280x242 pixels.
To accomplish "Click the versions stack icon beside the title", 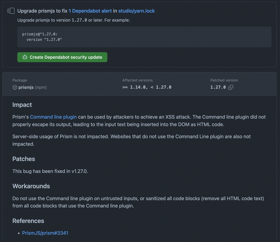I will point(11,11).
